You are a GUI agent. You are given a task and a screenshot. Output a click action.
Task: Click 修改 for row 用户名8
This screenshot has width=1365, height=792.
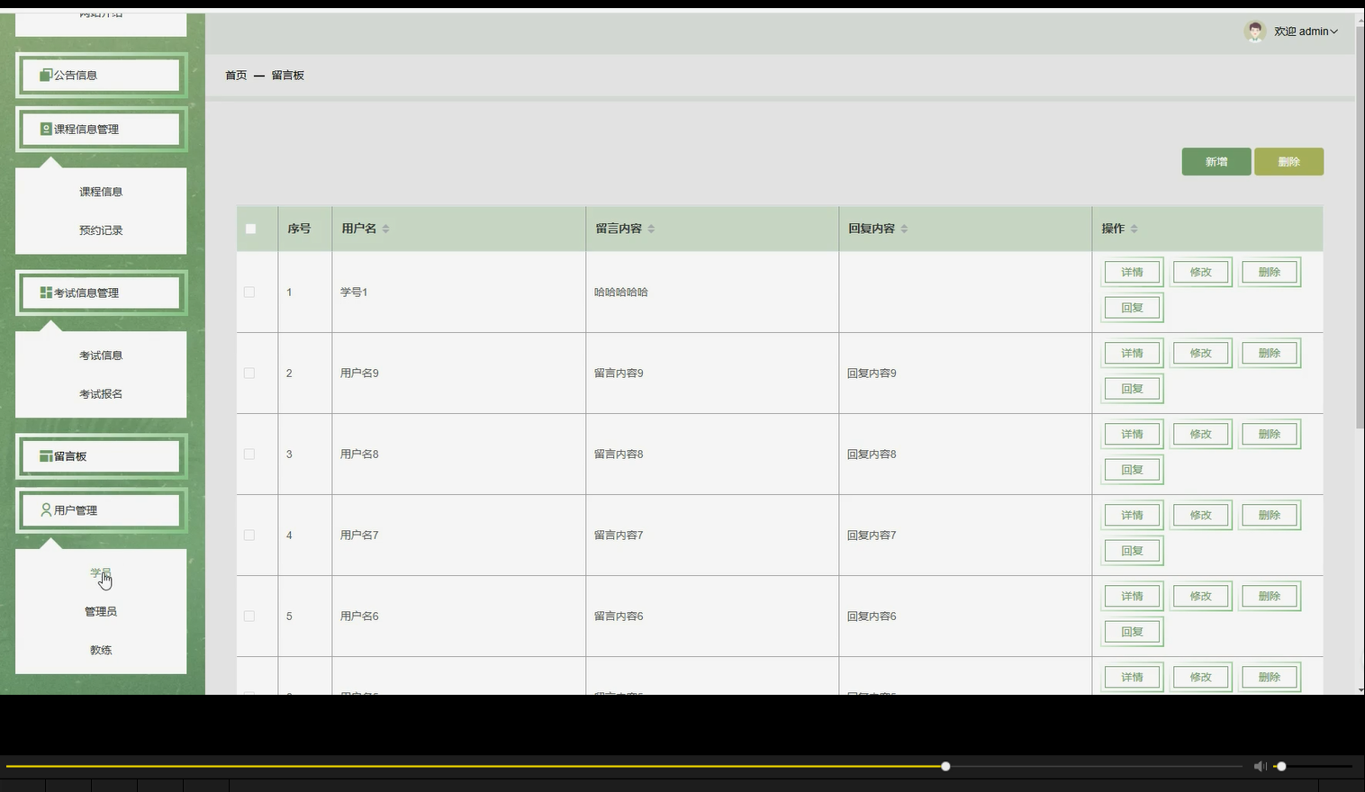pyautogui.click(x=1201, y=434)
